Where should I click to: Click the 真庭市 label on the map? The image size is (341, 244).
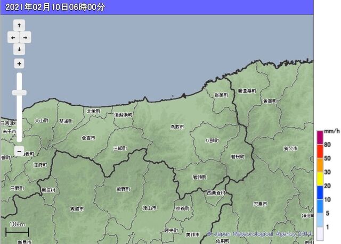77,209
